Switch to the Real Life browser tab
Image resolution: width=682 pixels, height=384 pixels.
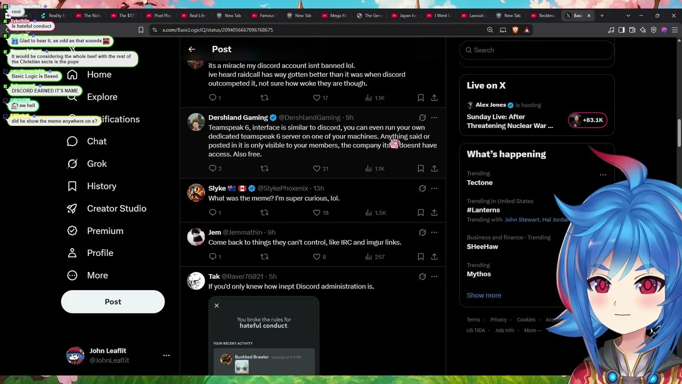click(x=194, y=15)
